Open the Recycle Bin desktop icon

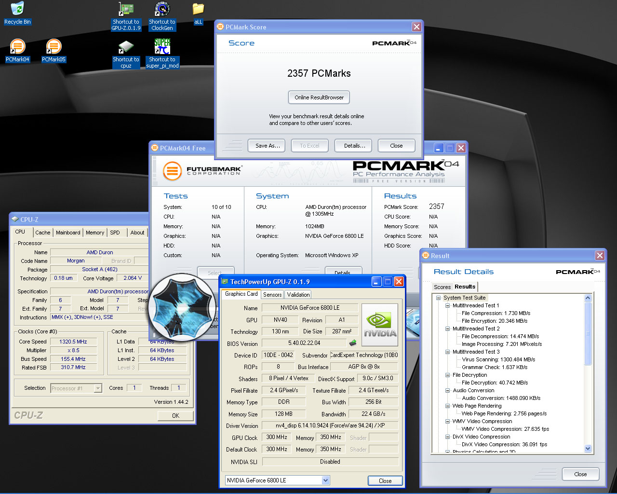pos(17,14)
